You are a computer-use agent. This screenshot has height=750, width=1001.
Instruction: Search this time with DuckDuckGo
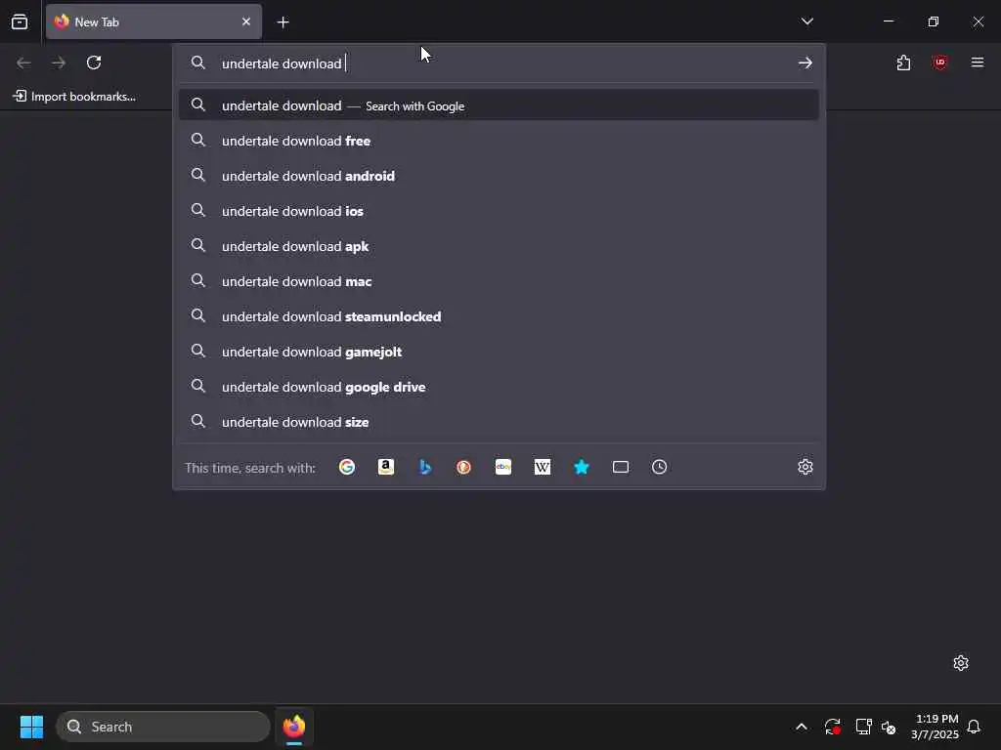pyautogui.click(x=464, y=467)
